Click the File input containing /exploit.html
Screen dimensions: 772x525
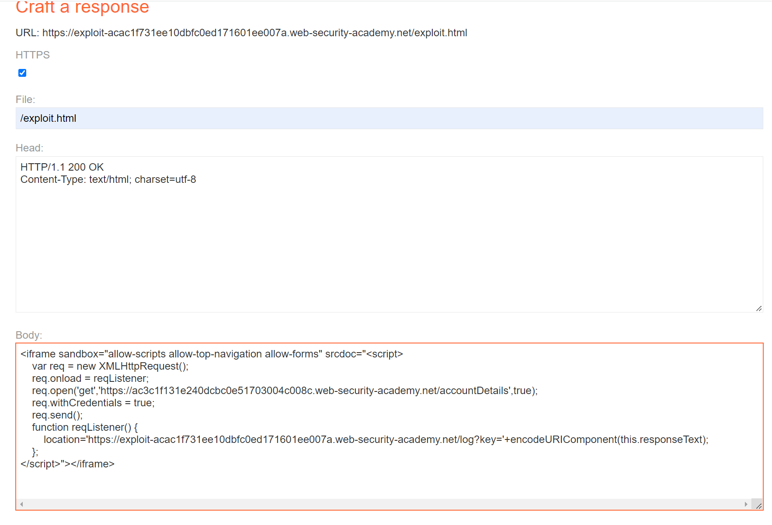(x=389, y=118)
